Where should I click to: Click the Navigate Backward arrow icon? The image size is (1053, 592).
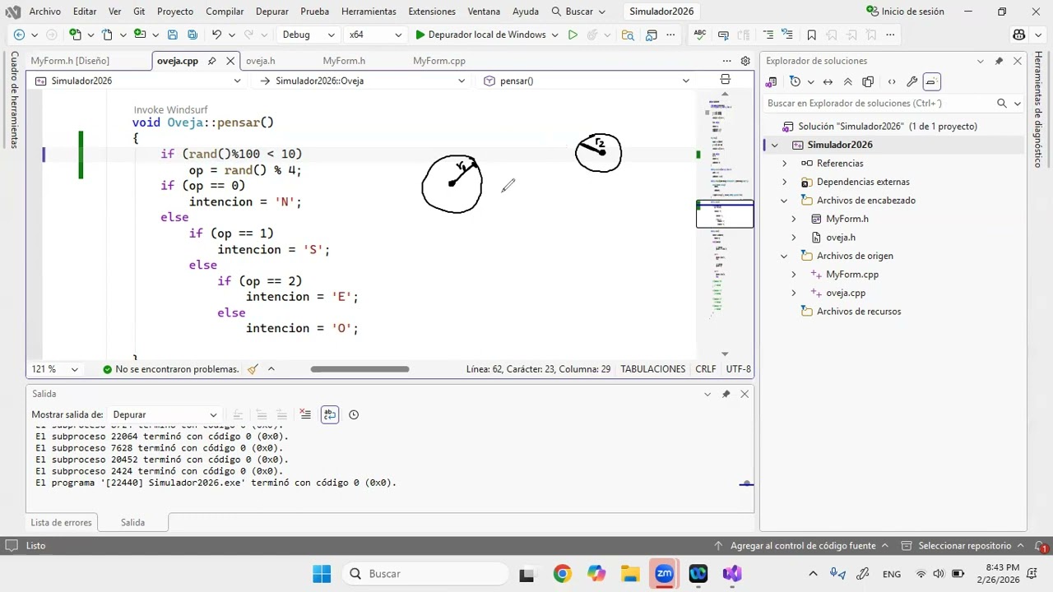[x=19, y=35]
